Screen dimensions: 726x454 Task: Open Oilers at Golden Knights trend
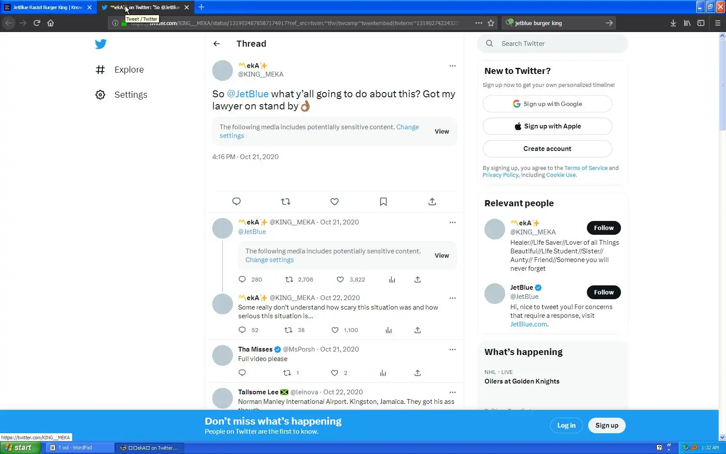pos(522,381)
